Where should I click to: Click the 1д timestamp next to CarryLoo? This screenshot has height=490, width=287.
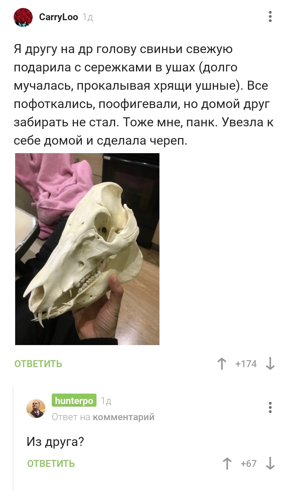point(88,17)
